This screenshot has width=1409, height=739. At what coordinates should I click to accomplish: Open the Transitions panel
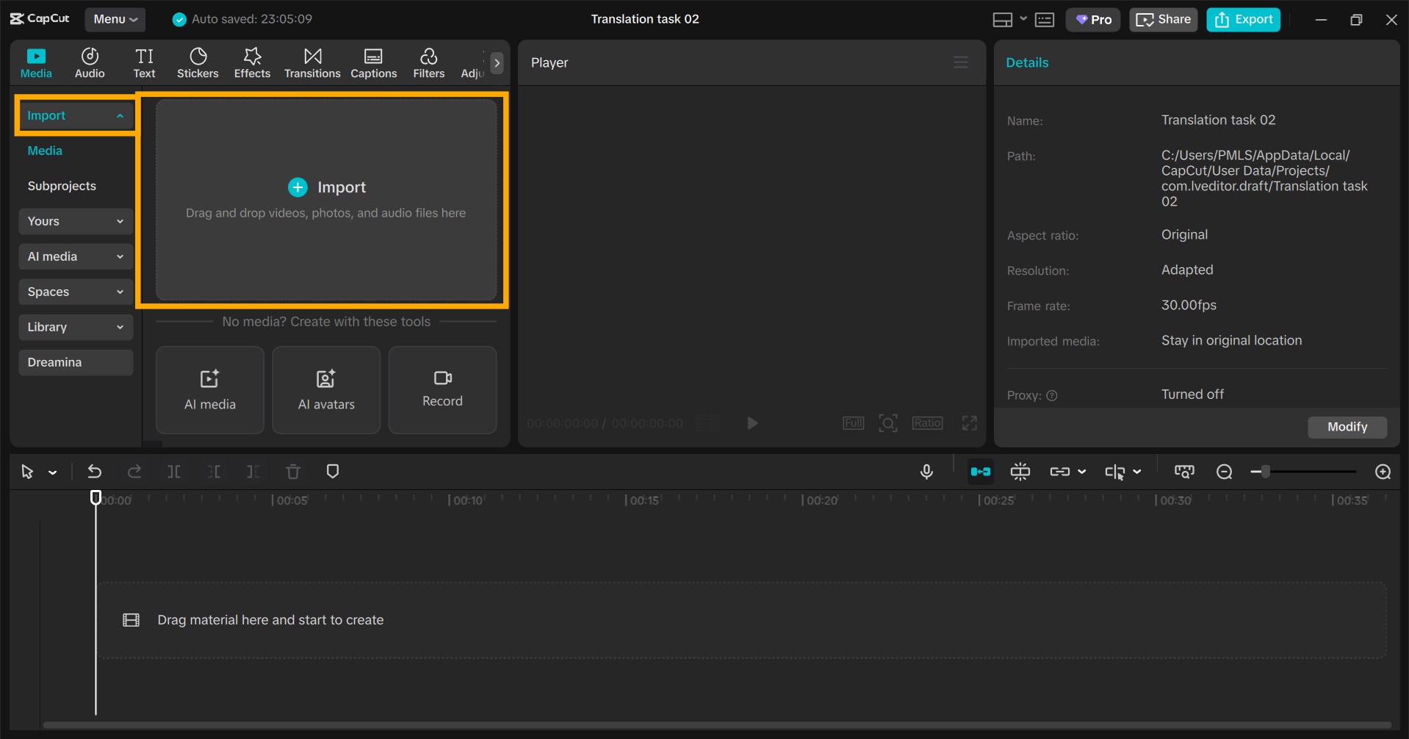[x=312, y=63]
